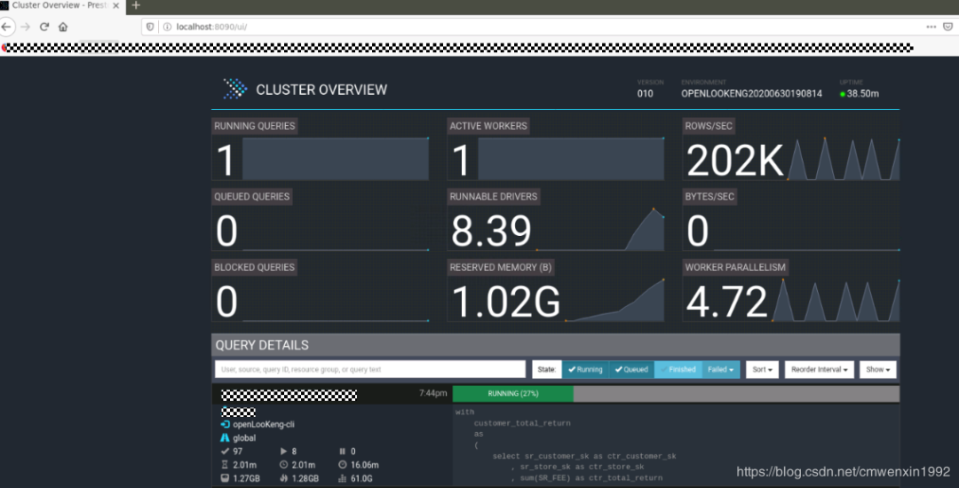Open the redacted query ID link
Image resolution: width=959 pixels, height=488 pixels.
click(289, 395)
